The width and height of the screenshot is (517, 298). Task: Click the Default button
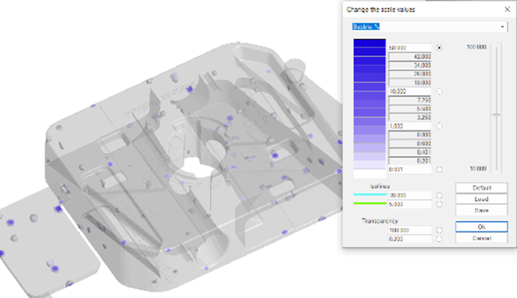[482, 187]
